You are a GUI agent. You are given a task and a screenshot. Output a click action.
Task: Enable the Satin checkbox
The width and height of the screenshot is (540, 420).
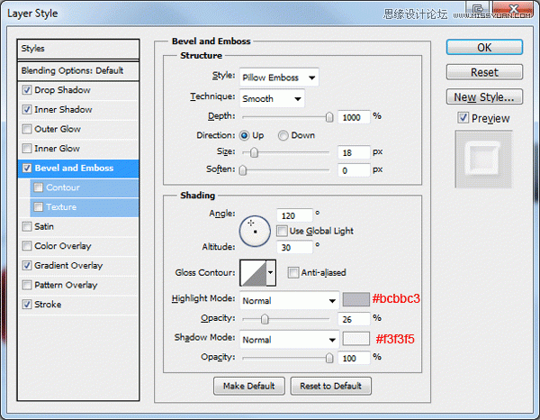pos(26,226)
